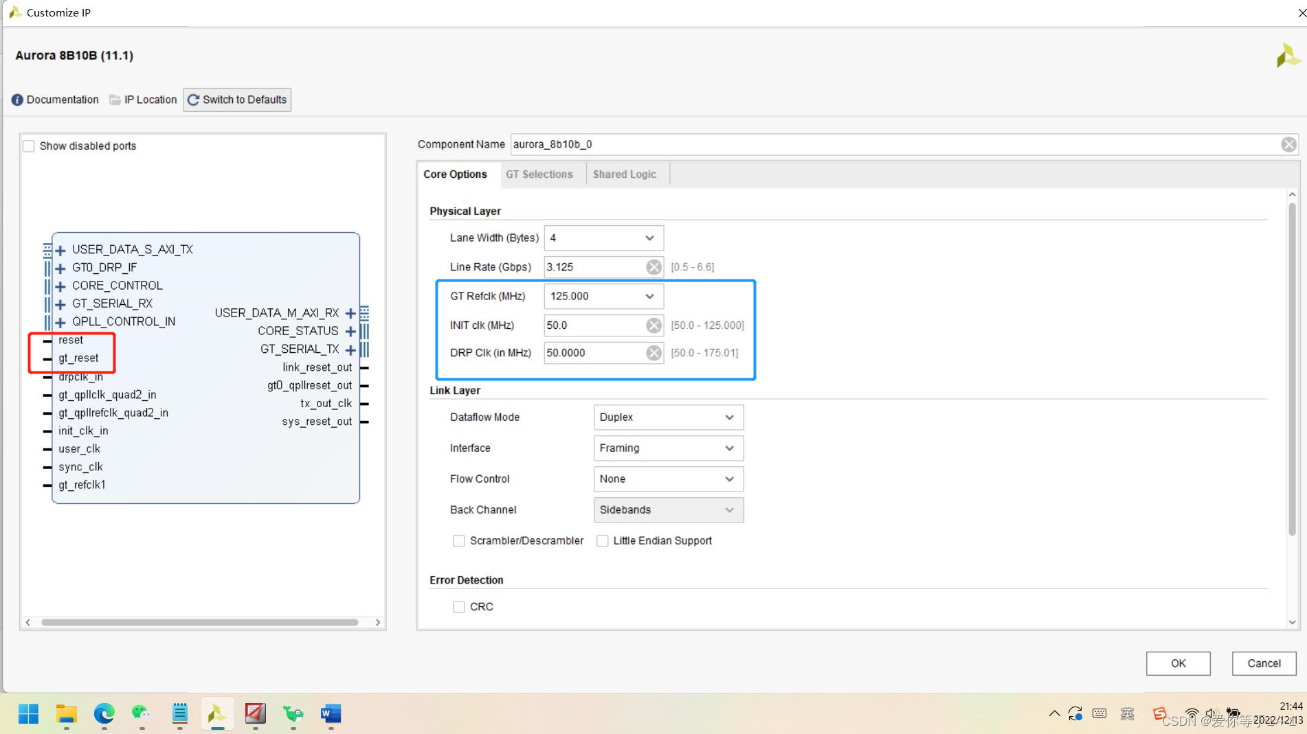Open Dataflow Mode dropdown
This screenshot has height=734, width=1307.
pyautogui.click(x=668, y=417)
